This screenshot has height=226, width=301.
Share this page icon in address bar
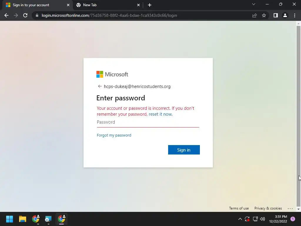pos(255,15)
